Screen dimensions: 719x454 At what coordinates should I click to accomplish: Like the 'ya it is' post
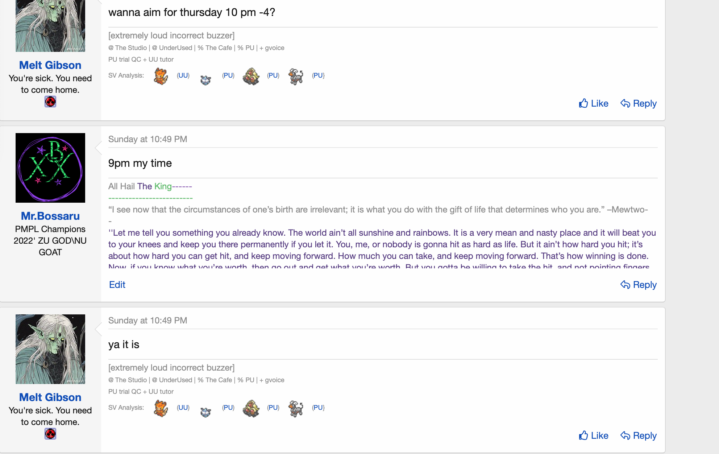click(x=593, y=436)
